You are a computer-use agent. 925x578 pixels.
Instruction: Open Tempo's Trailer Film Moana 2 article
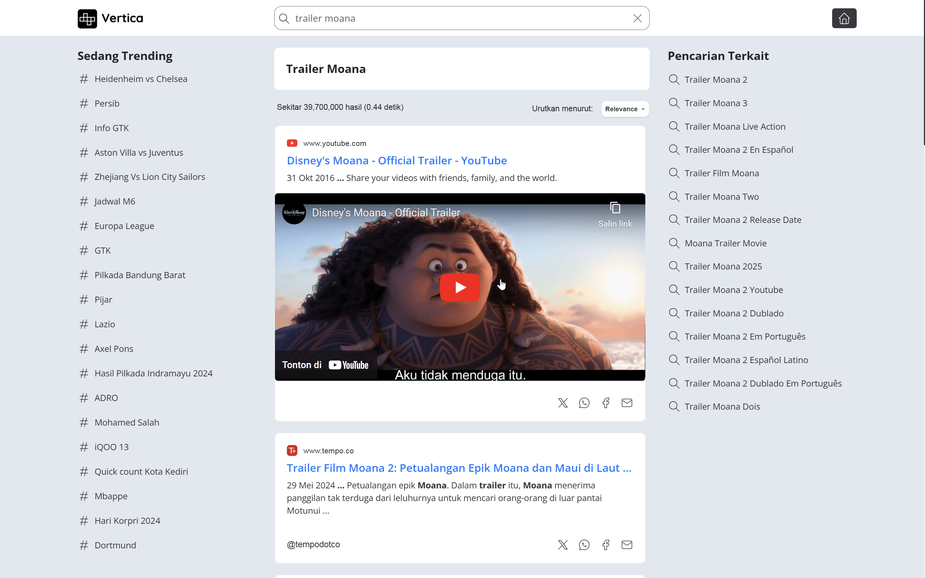coord(459,468)
